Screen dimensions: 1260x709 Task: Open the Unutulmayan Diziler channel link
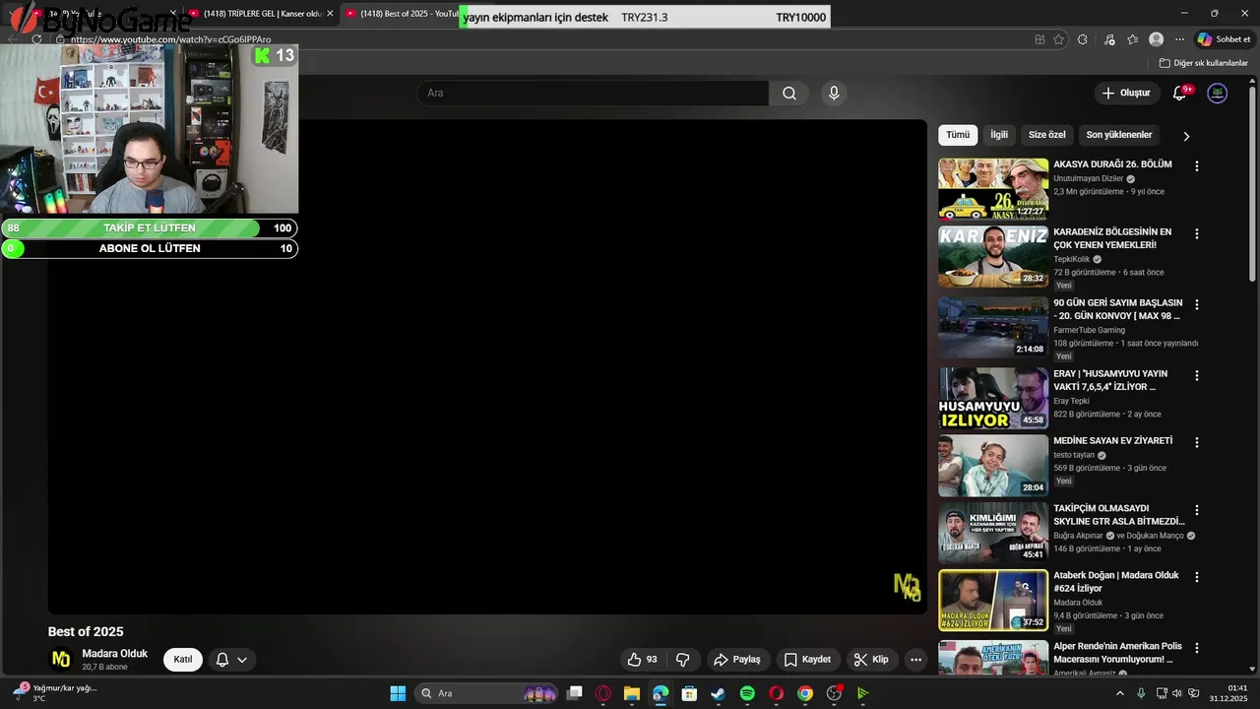[x=1088, y=179]
